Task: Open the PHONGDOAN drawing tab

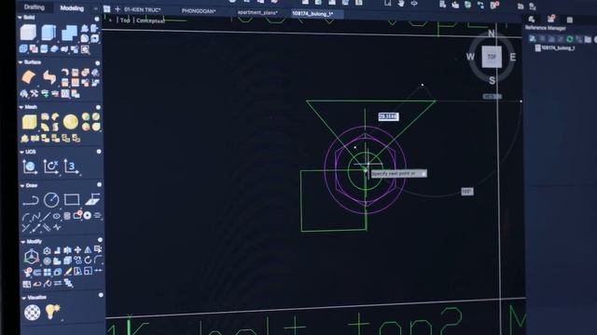Action: (199, 11)
